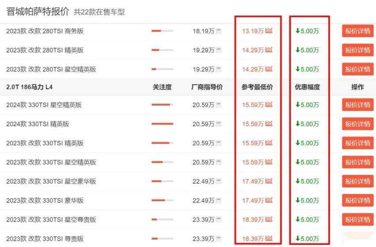The image size is (376, 247).
Task: Open model 2023款 改款 330TSI 尊贵版
Action: point(45,239)
